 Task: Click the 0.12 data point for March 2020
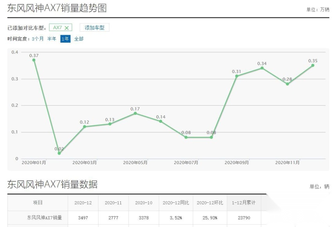coord(84,127)
